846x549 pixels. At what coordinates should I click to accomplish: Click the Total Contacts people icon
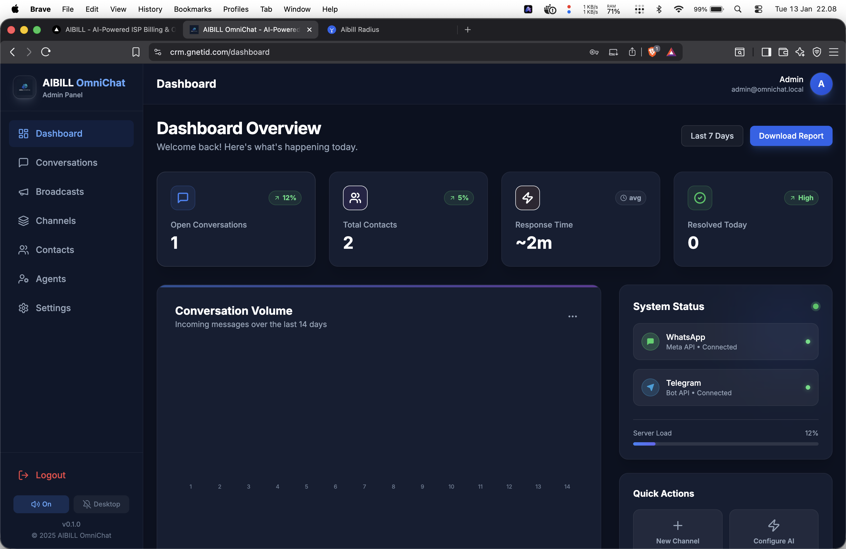355,198
